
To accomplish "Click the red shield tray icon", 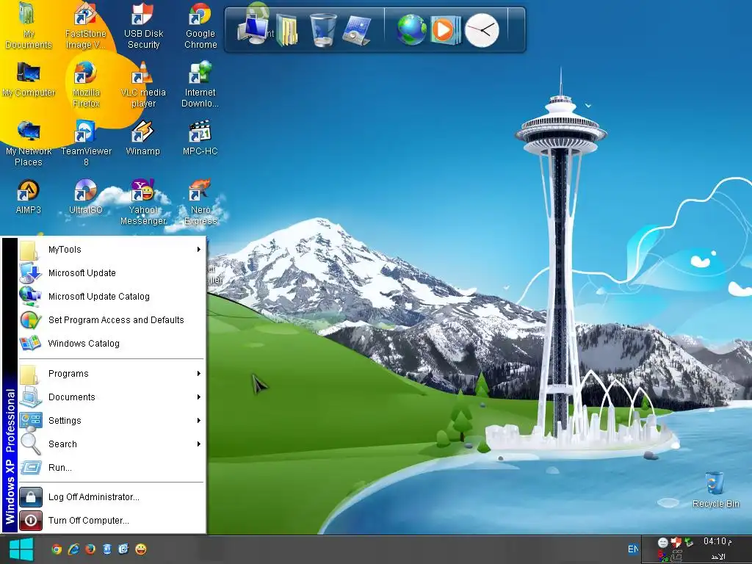I will [676, 543].
